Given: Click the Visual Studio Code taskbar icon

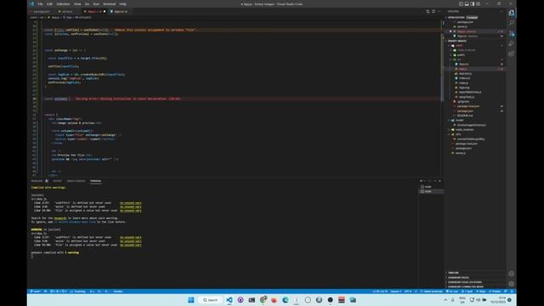Looking at the screenshot, I should point(229,300).
